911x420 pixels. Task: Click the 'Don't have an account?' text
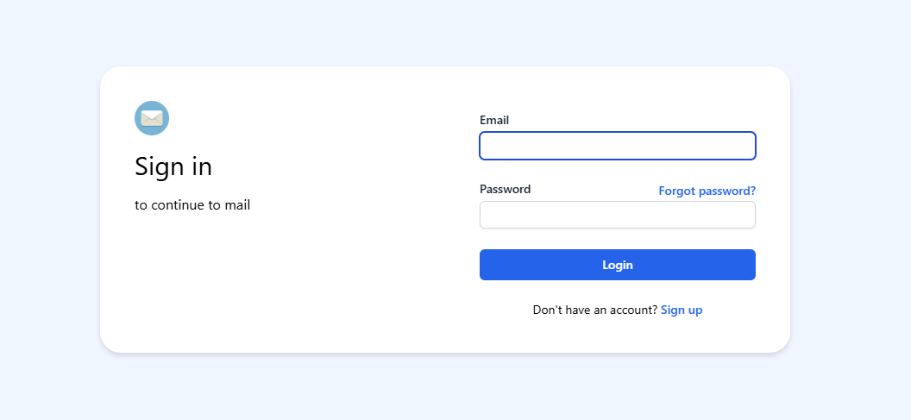pos(595,310)
